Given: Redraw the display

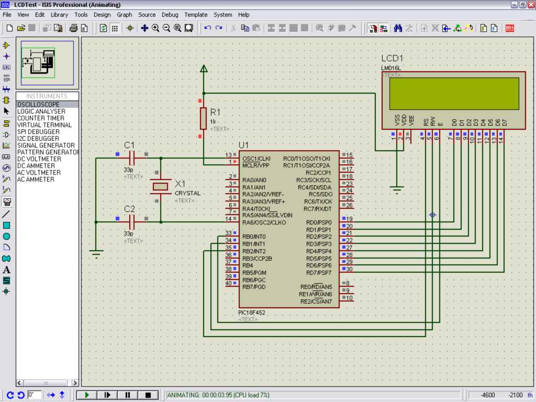Looking at the screenshot, I should [103, 28].
